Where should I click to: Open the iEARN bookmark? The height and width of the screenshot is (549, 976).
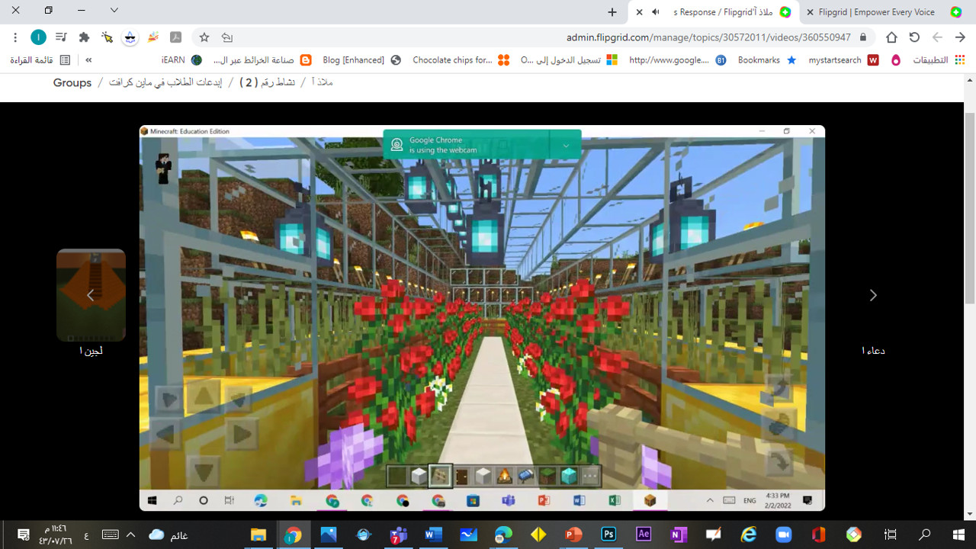[x=182, y=60]
